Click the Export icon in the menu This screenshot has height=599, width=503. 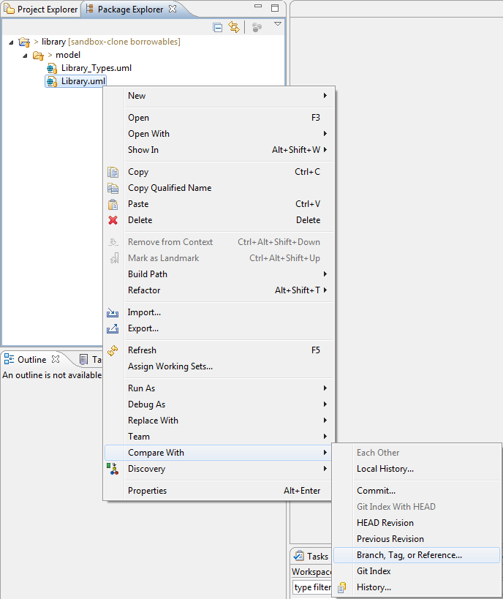[x=113, y=328]
